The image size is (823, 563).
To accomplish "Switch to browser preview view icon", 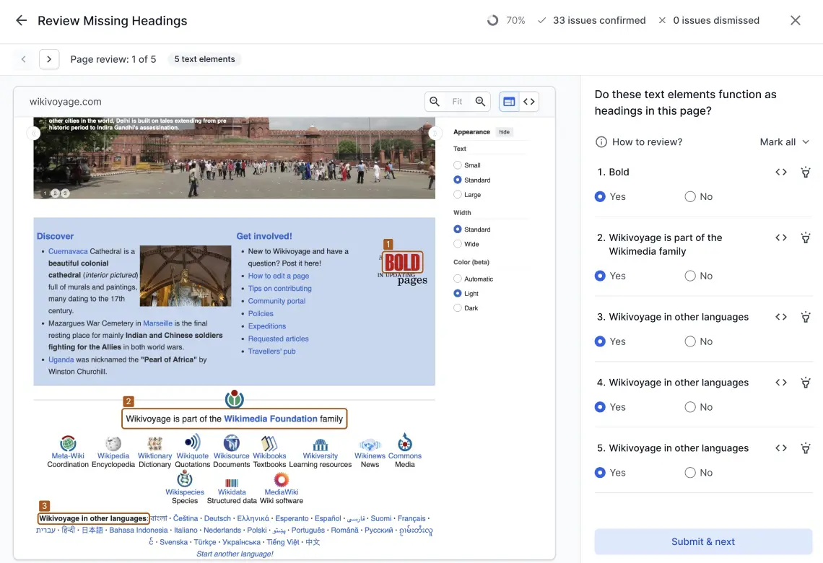I will 508,101.
